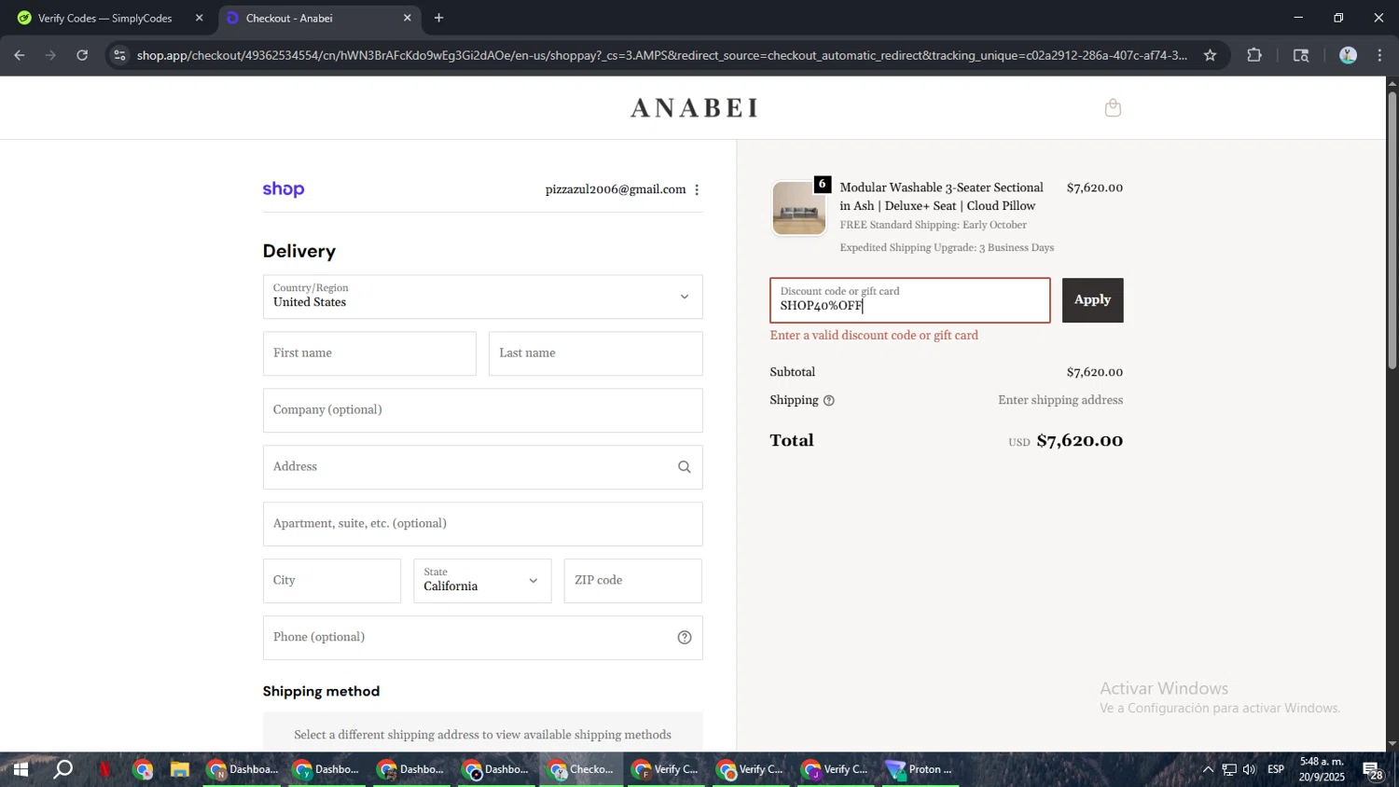View site information icon in address bar

[118, 56]
